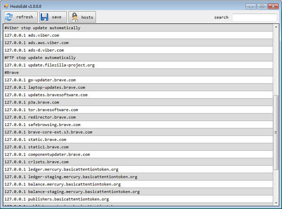Image resolution: width=282 pixels, height=209 pixels.
Task: Select the 'laptop-updates.brave.com' row
Action: click(x=138, y=87)
